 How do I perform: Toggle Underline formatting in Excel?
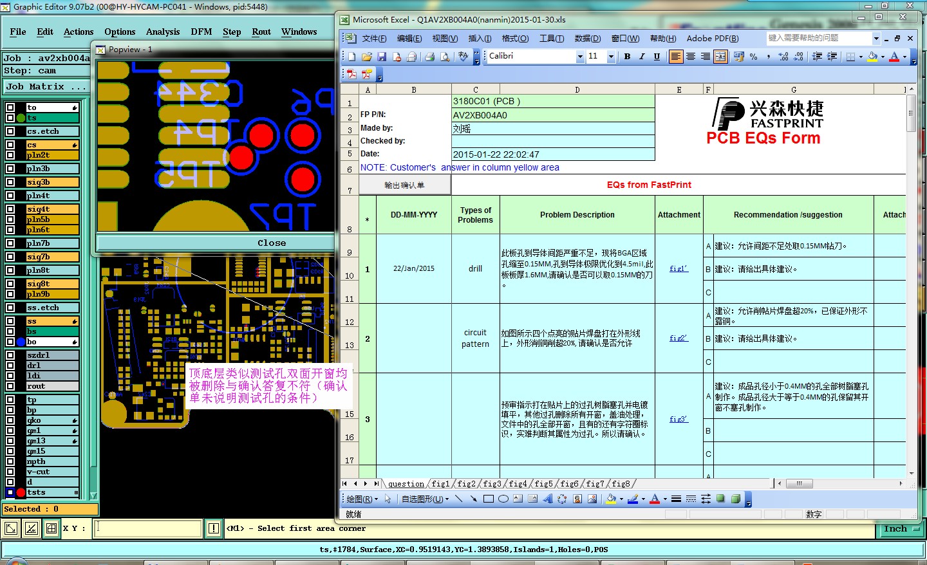(657, 57)
